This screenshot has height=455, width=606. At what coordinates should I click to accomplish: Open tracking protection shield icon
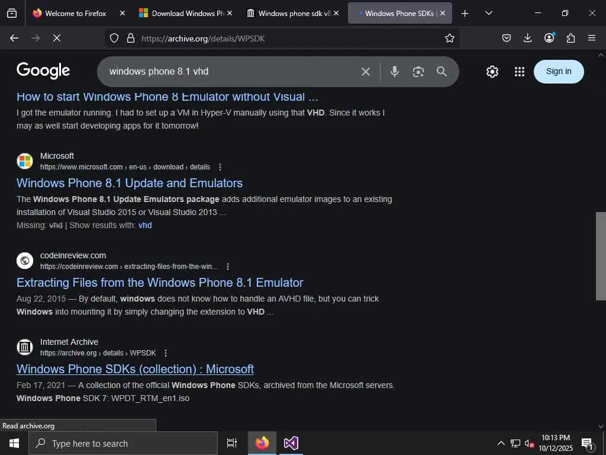click(x=114, y=38)
